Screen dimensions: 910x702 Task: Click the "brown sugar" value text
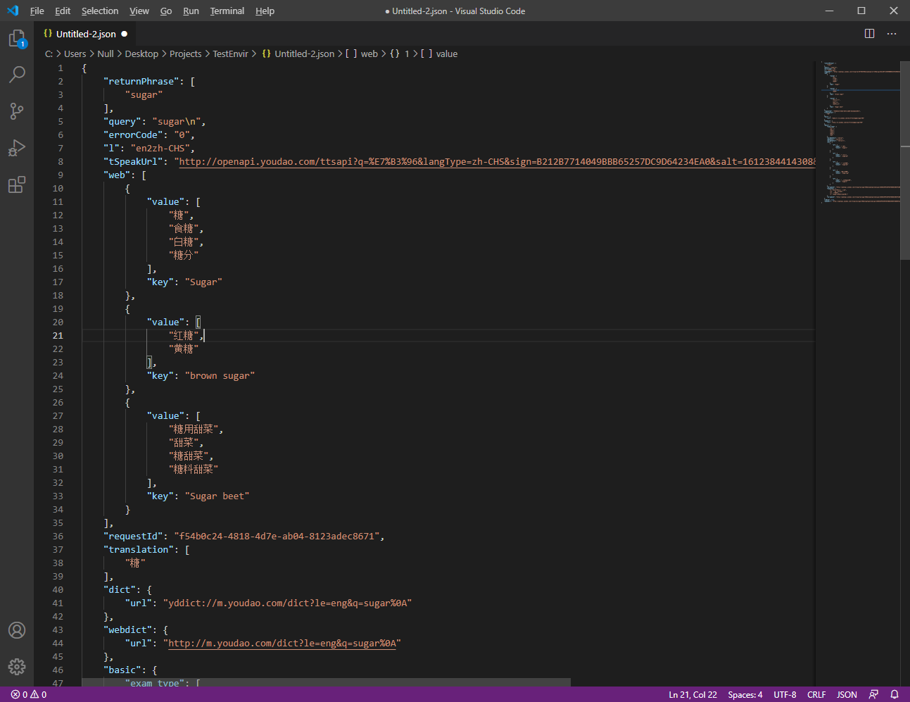pyautogui.click(x=220, y=375)
